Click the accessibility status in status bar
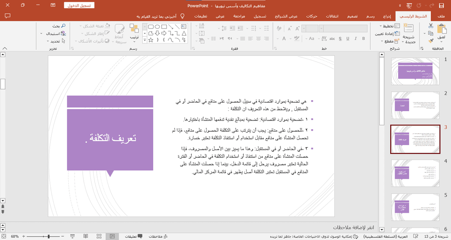 pos(314,236)
